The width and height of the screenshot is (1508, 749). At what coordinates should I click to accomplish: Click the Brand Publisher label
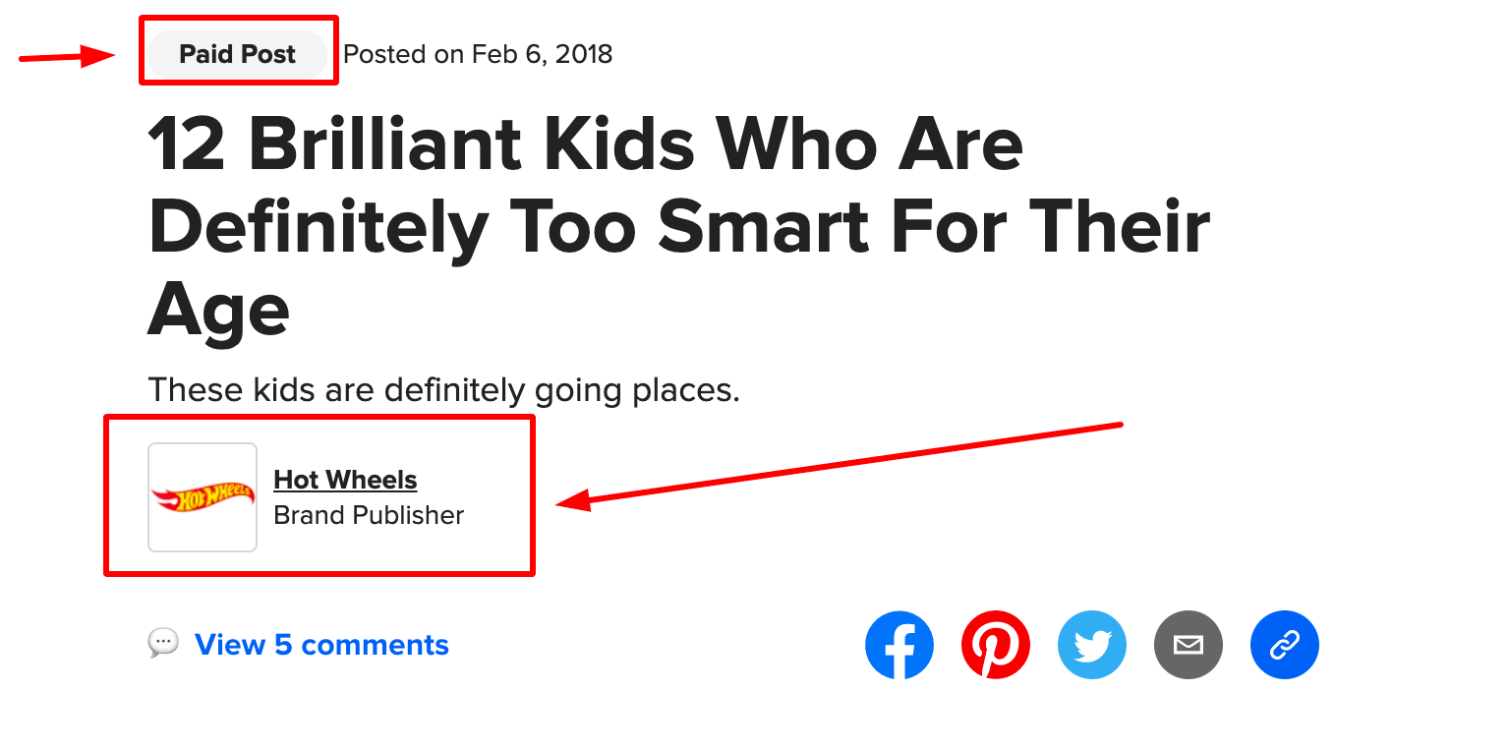click(369, 515)
